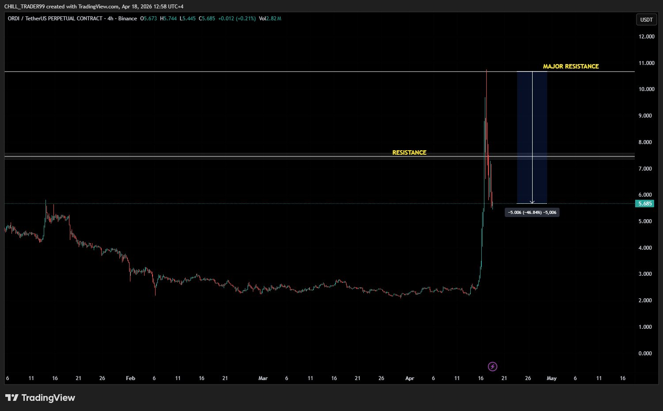Click the arrowhead at the measurement bottom
The height and width of the screenshot is (411, 663).
(532, 202)
